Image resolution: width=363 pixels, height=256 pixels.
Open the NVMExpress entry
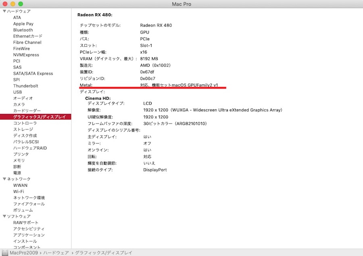point(26,55)
